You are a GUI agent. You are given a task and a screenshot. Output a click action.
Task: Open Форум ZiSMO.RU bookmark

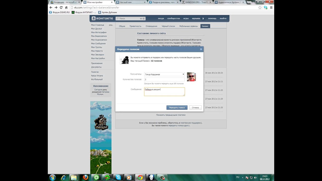[59, 12]
